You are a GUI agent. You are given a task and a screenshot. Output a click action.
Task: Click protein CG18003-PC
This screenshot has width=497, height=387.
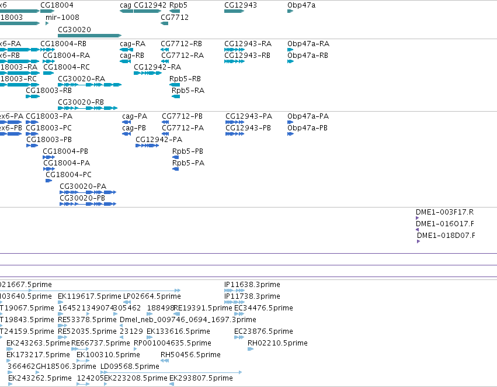point(48,128)
